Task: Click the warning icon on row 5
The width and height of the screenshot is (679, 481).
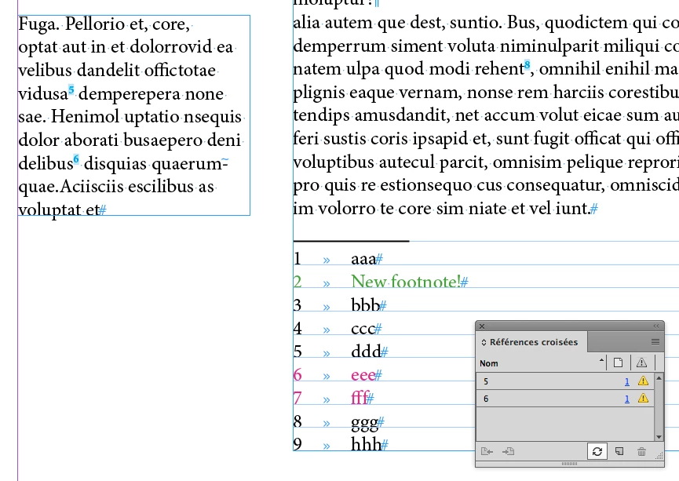Action: click(x=643, y=381)
